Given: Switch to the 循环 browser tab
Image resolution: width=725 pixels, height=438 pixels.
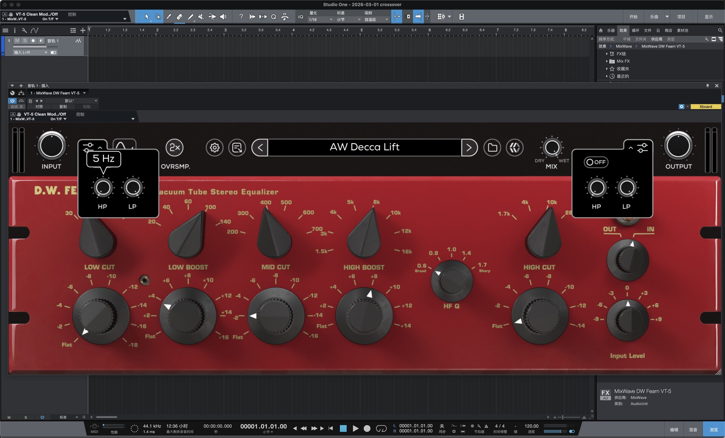Looking at the screenshot, I should [x=636, y=31].
